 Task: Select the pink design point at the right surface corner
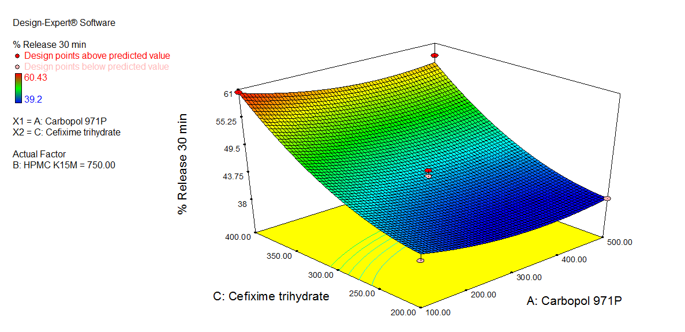[x=607, y=198]
